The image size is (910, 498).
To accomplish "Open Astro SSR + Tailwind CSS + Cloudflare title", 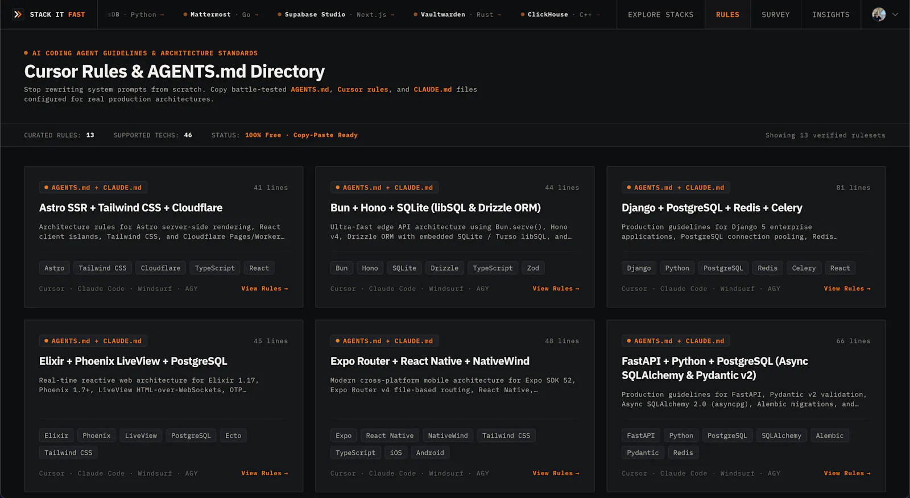I will pos(131,208).
